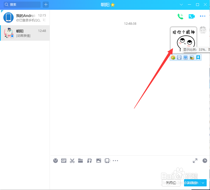Image resolution: width=210 pixels, height=190 pixels.
Task: Open the send button dropdown arrow
Action: (203, 183)
